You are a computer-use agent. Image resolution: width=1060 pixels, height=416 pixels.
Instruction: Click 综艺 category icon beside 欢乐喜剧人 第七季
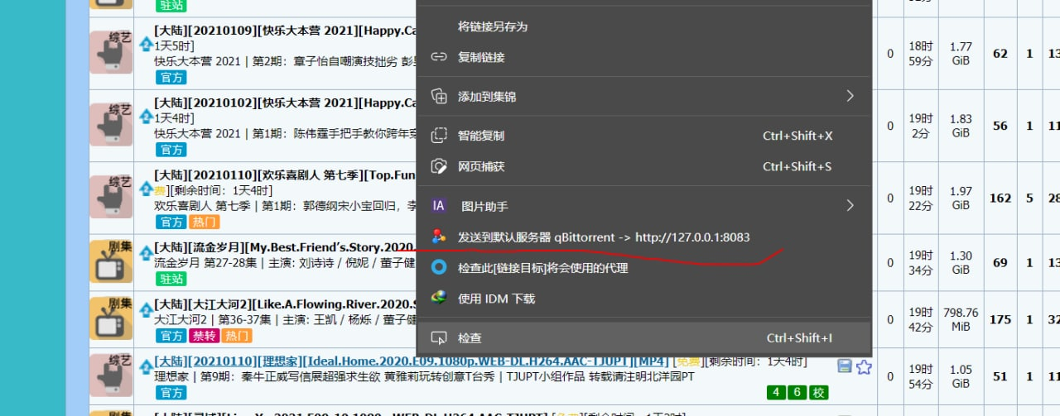click(x=111, y=197)
